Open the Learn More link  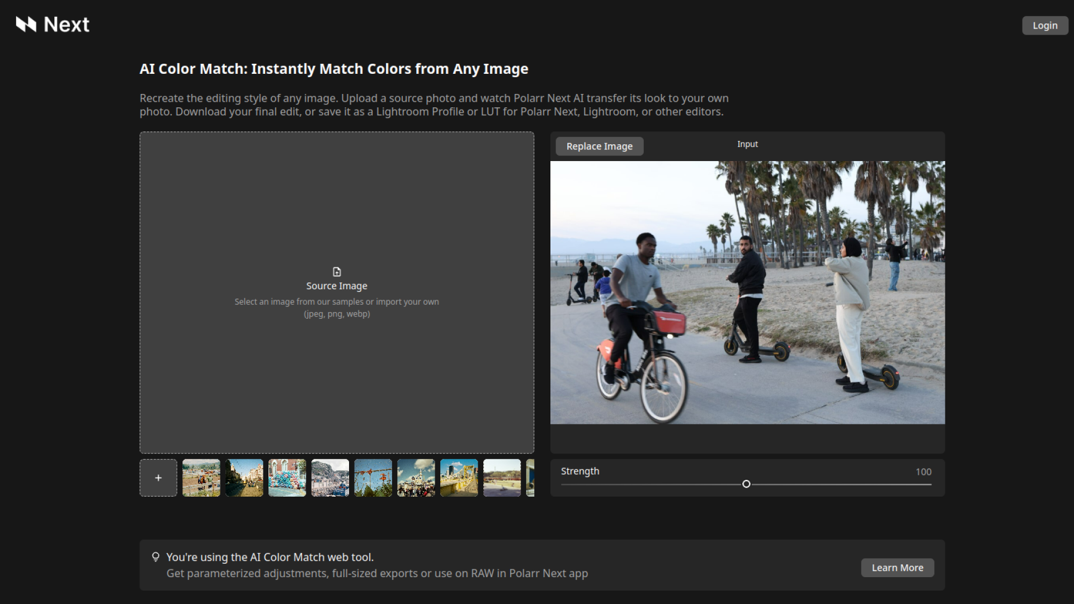coord(897,568)
